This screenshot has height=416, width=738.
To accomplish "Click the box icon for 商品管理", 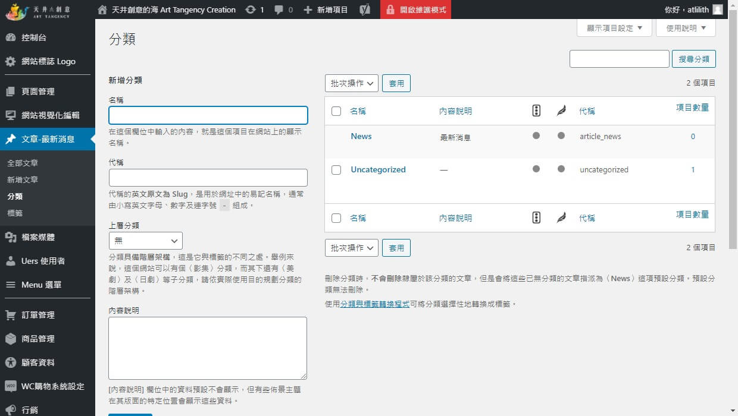I will coord(10,339).
